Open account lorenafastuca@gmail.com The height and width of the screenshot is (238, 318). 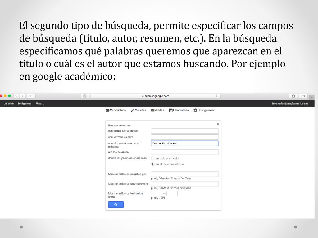click(290, 104)
